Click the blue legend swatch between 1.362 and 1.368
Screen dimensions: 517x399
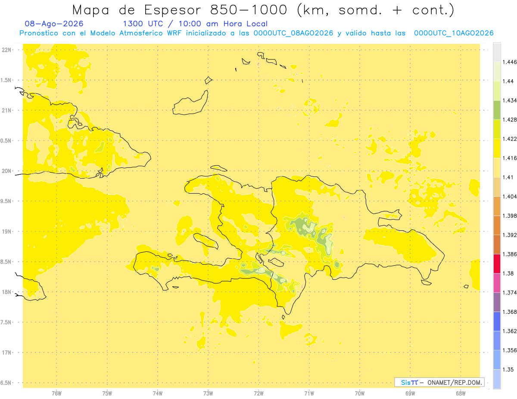pos(497,321)
